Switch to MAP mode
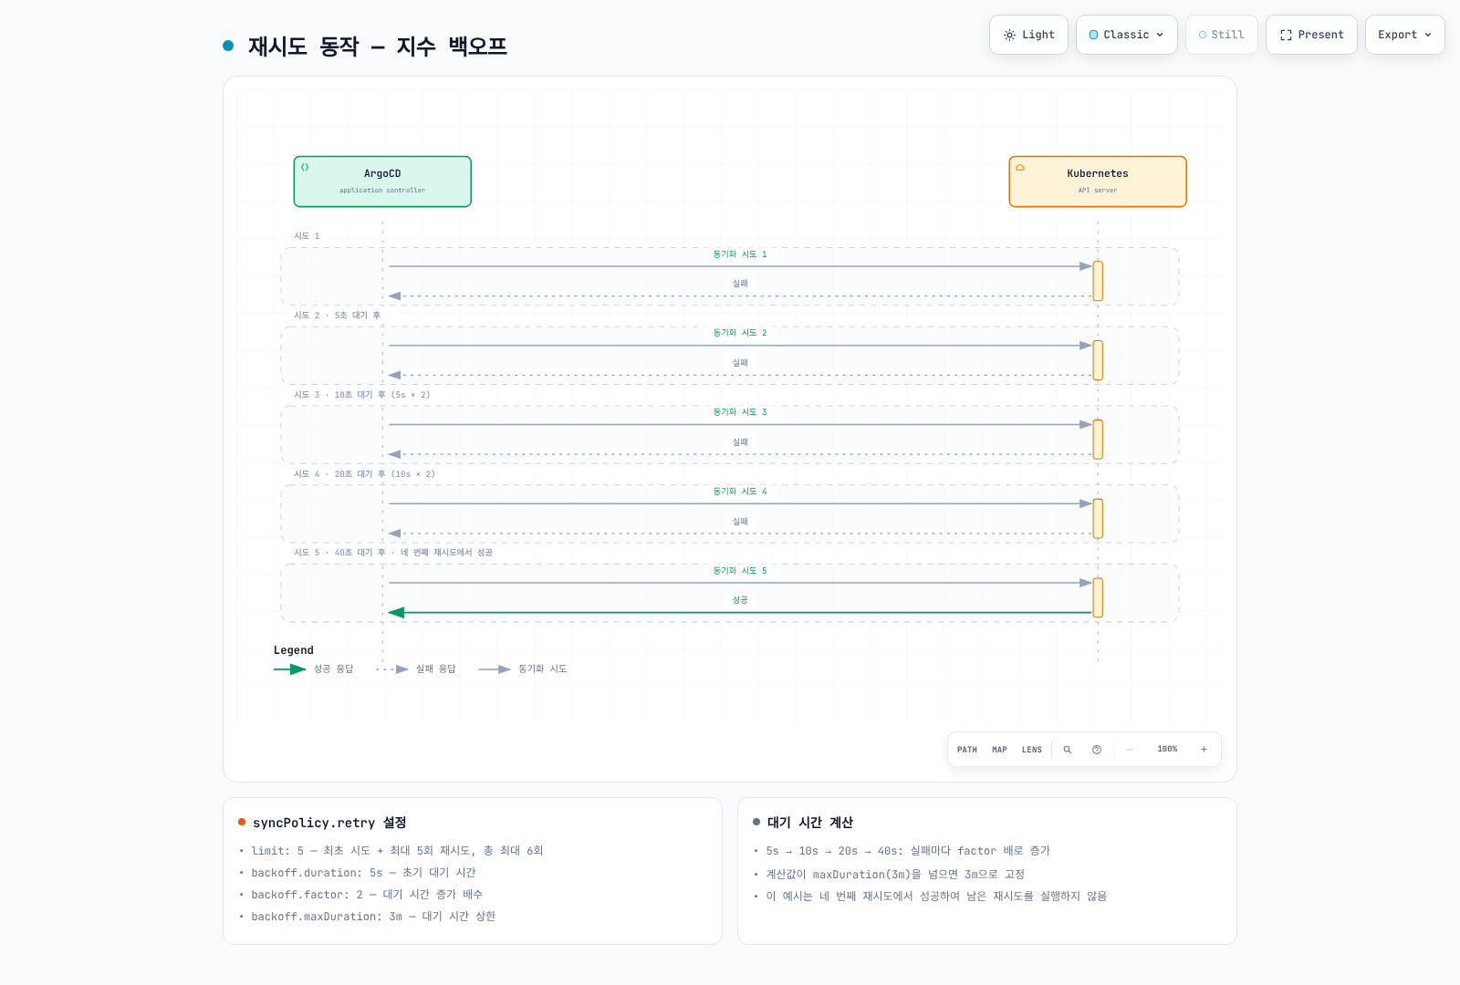Viewport: 1460px width, 985px height. click(x=1000, y=750)
